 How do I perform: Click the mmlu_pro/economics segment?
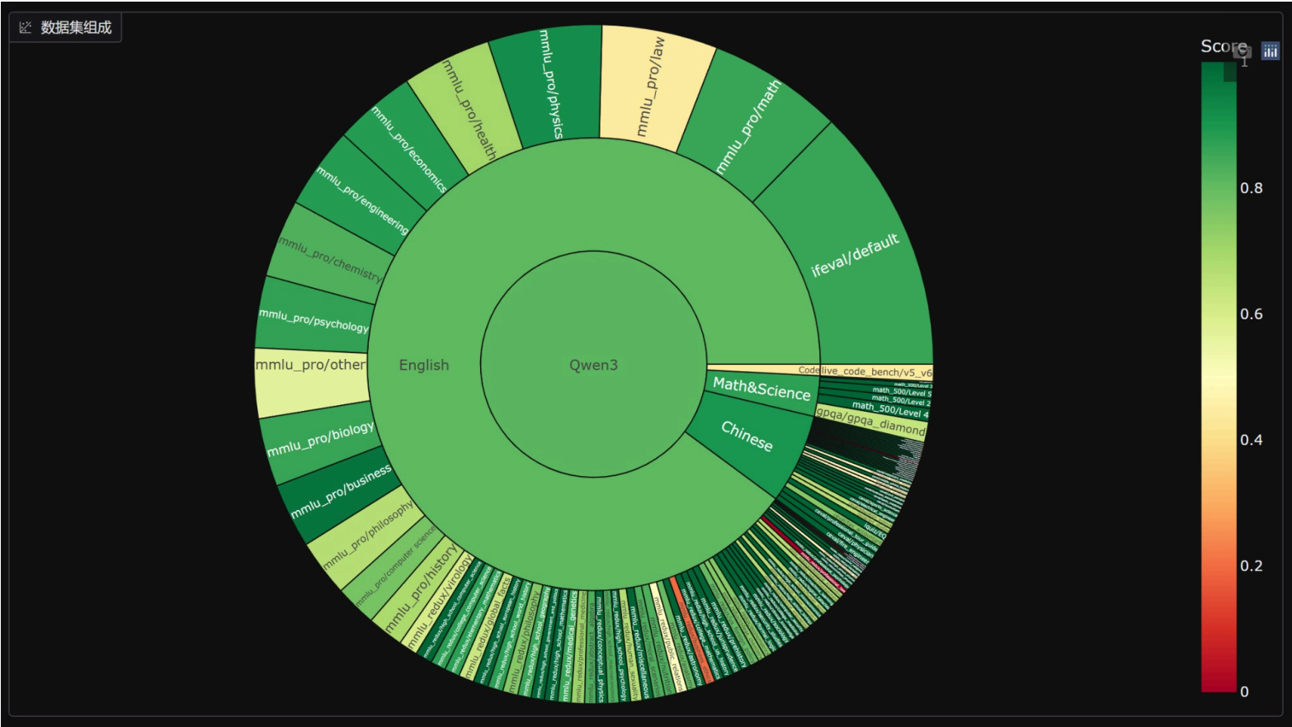(408, 148)
